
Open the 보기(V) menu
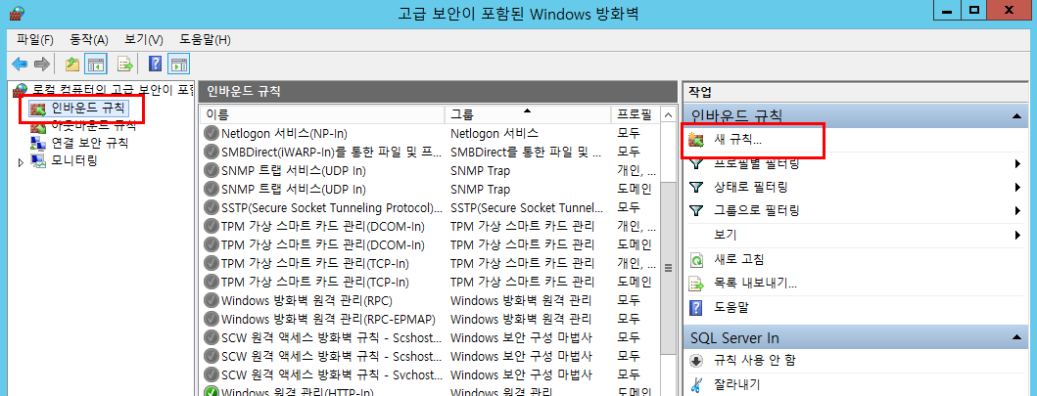click(x=144, y=39)
